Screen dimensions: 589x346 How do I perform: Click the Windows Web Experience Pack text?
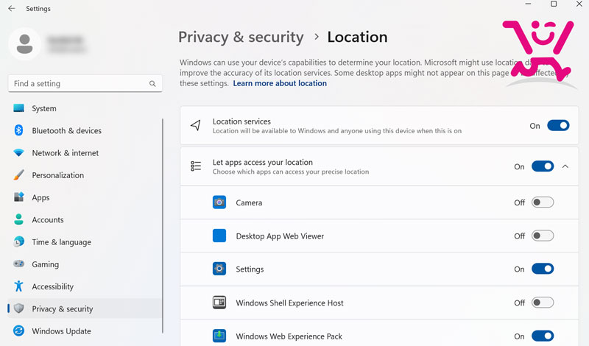[x=289, y=336]
